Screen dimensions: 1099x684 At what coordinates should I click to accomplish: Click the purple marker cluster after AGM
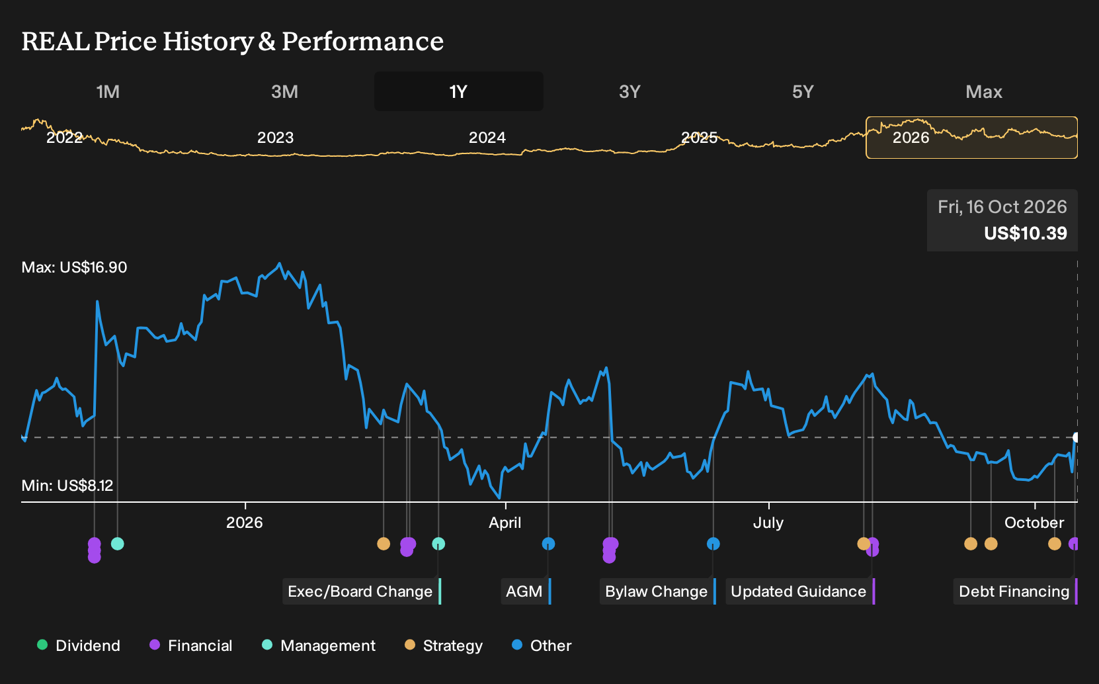point(610,550)
